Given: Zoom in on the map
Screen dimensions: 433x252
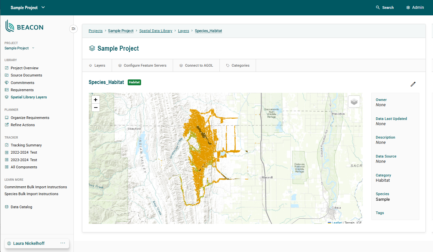Looking at the screenshot, I should point(96,100).
